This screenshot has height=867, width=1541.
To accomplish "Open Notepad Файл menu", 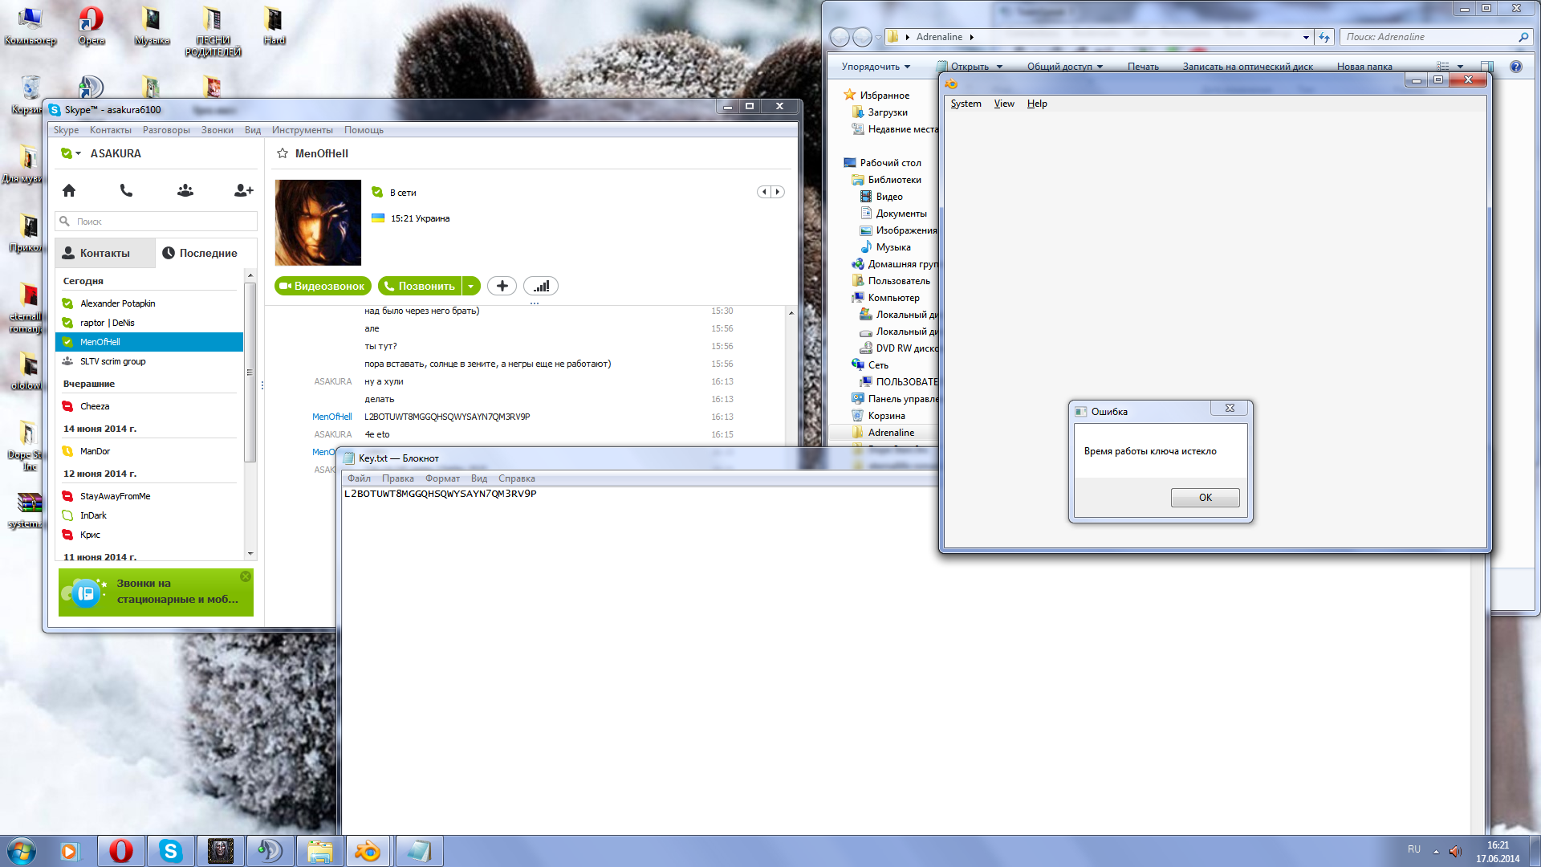I will click(359, 478).
